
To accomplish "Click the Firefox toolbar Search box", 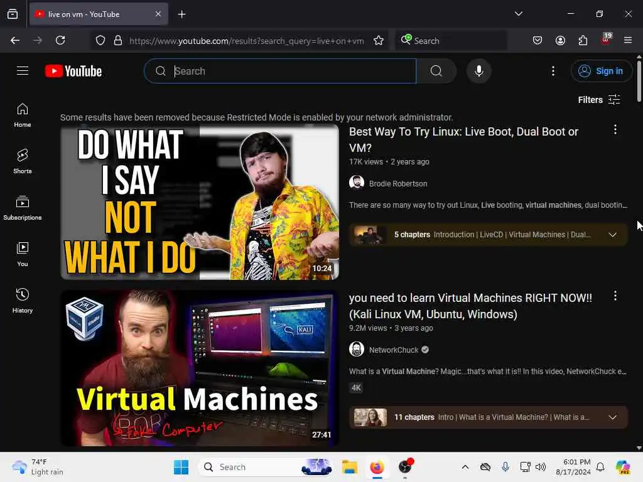I will click(451, 41).
